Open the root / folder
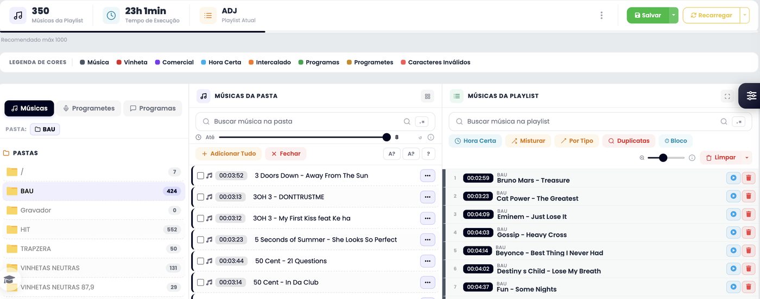The width and height of the screenshot is (760, 299). coord(93,172)
